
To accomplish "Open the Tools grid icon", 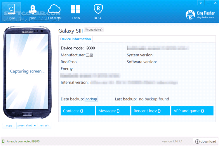I will pyautogui.click(x=76, y=12).
